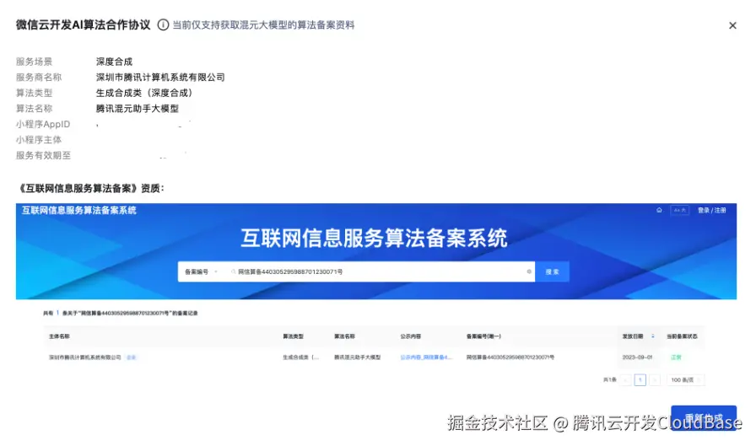Click the 2023-09-01 date cell
The image size is (756, 446).
(637, 357)
